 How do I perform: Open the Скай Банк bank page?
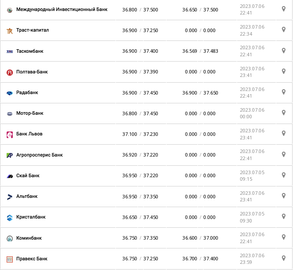28,175
